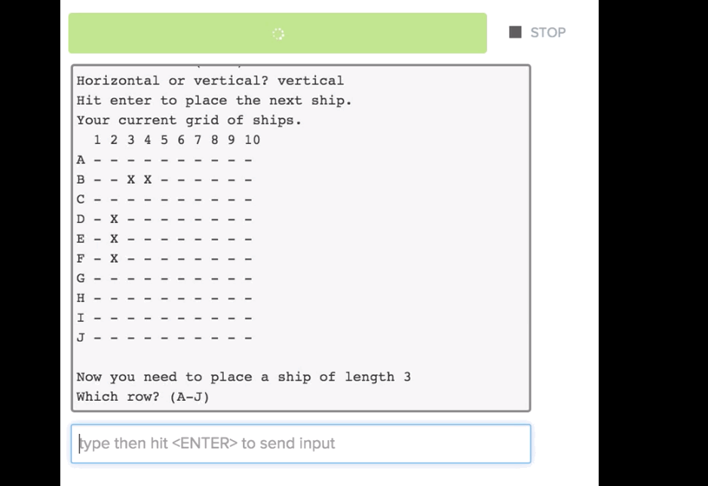Click column header 1 in grid

point(97,139)
